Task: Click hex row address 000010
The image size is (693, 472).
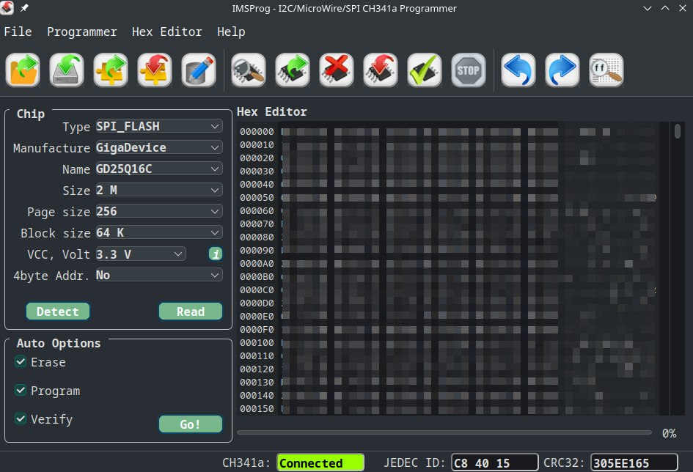Action: (x=257, y=145)
